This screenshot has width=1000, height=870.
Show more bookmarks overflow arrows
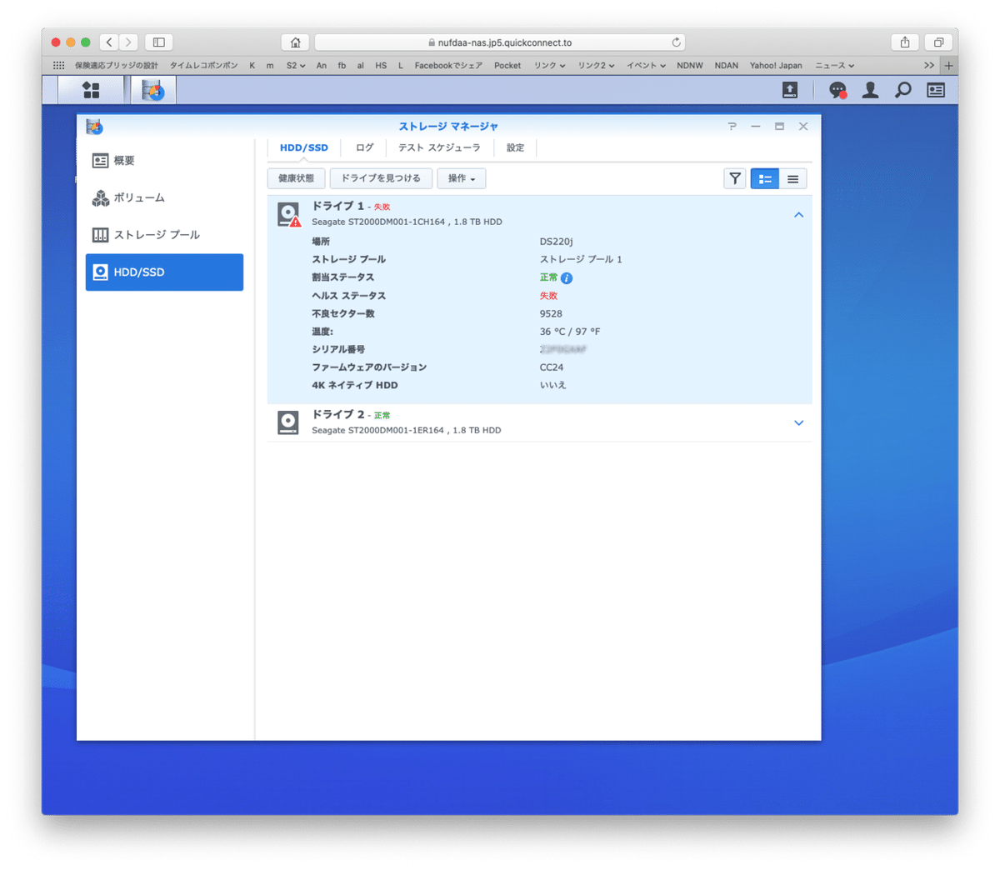(x=929, y=65)
